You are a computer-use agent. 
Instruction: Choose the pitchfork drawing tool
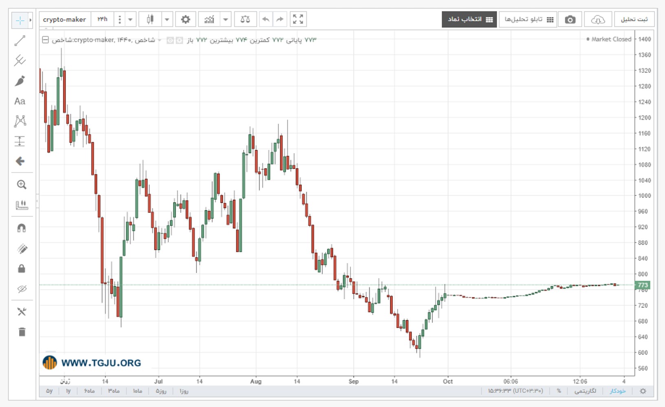[x=20, y=61]
